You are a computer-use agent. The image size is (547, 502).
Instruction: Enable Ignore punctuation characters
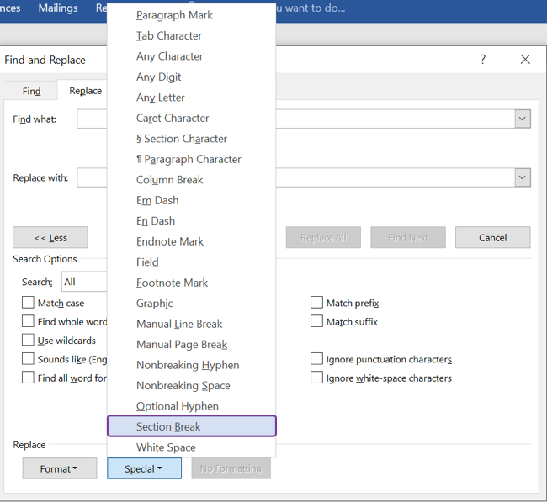pos(316,359)
